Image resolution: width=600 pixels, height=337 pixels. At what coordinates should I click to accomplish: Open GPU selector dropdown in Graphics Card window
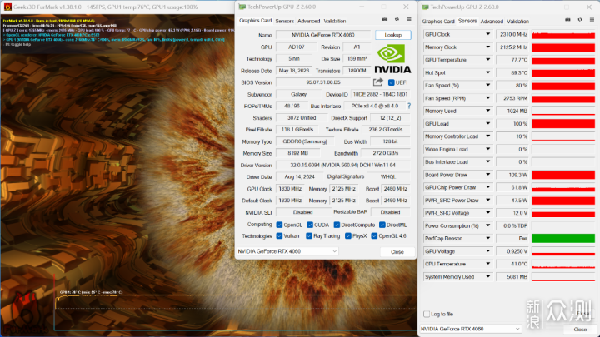click(334, 251)
